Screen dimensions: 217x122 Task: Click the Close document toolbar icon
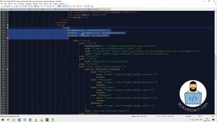click(x=12, y=6)
